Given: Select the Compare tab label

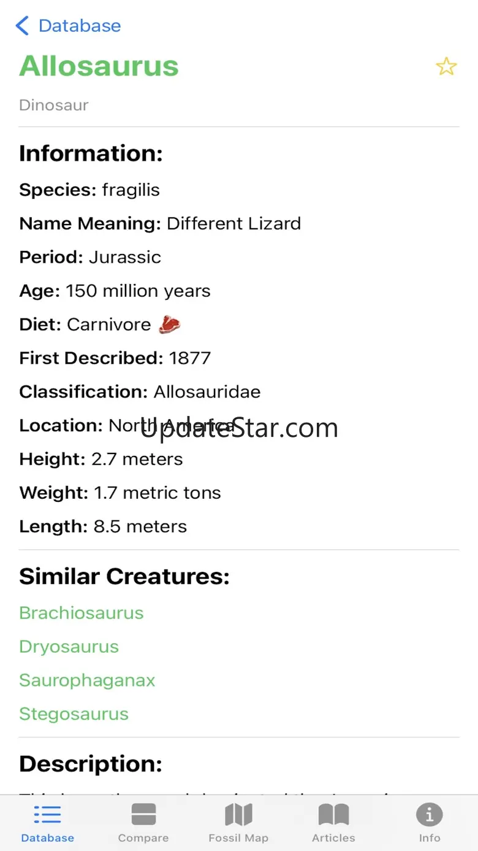Looking at the screenshot, I should pos(143,838).
